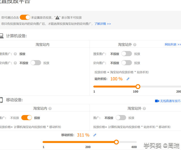
Task: Turn on 定向推广 toggle for computer 淘宝站外
Action: point(126,63)
